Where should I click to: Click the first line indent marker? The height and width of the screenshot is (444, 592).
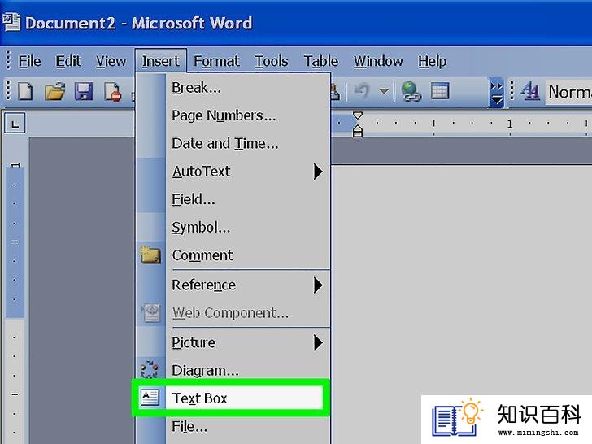pyautogui.click(x=357, y=115)
